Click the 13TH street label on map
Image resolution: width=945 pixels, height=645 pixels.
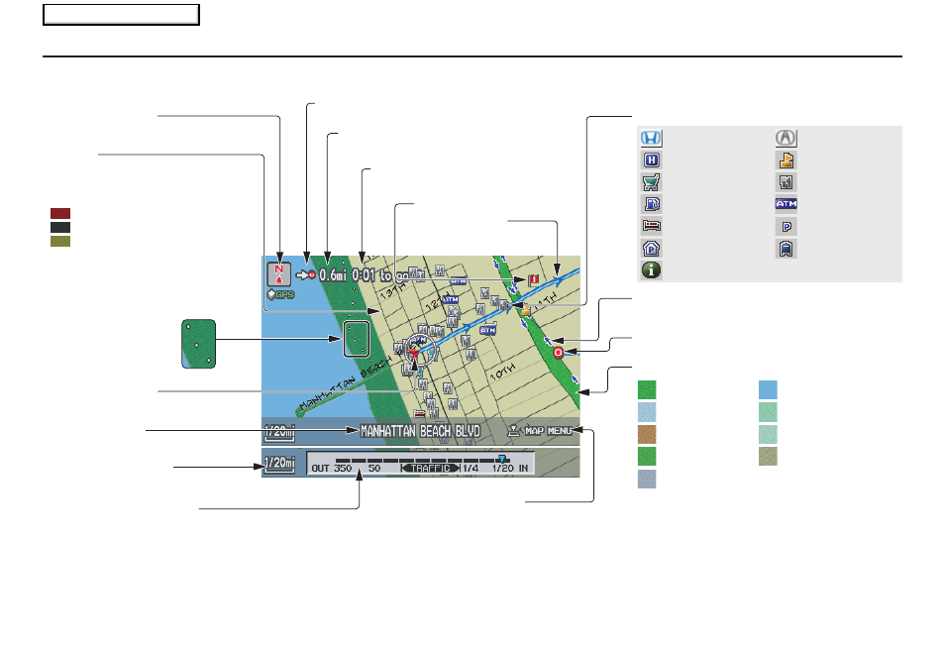point(393,293)
